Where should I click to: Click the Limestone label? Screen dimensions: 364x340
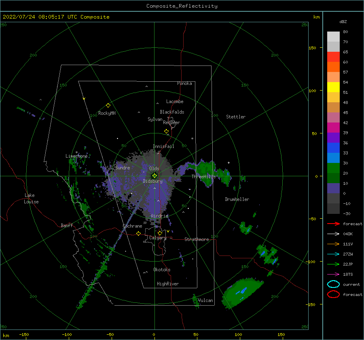(76, 156)
